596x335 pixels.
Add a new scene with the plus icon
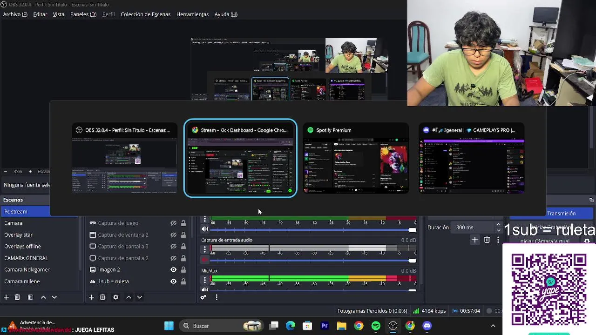(6, 297)
